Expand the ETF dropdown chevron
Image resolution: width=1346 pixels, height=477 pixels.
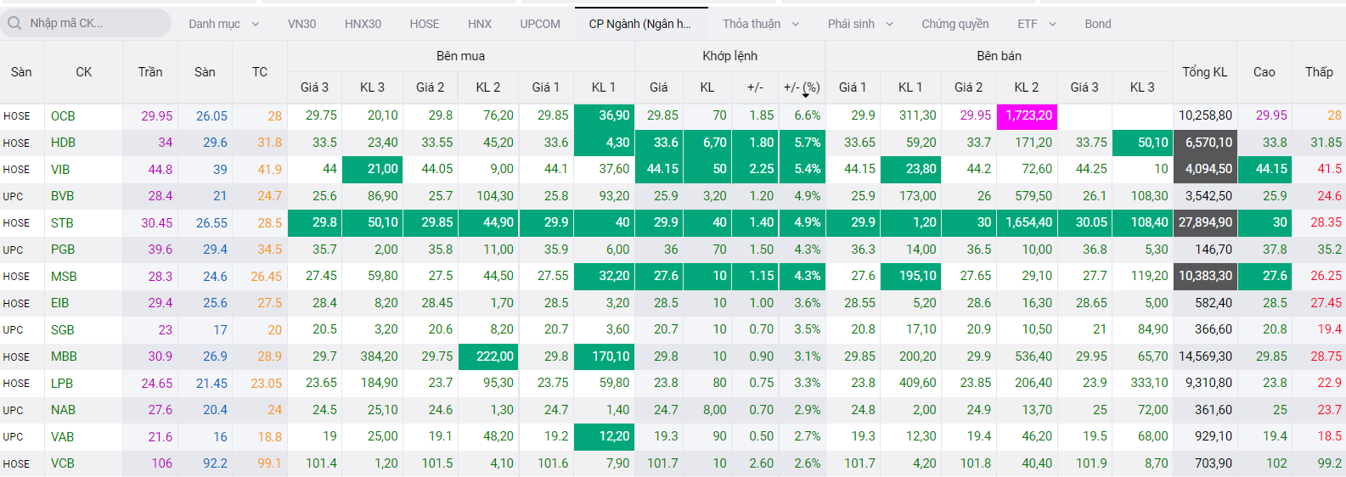point(1052,24)
